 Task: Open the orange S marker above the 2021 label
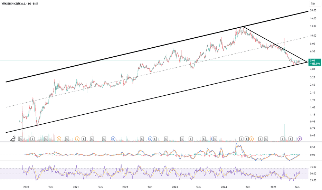77,139
